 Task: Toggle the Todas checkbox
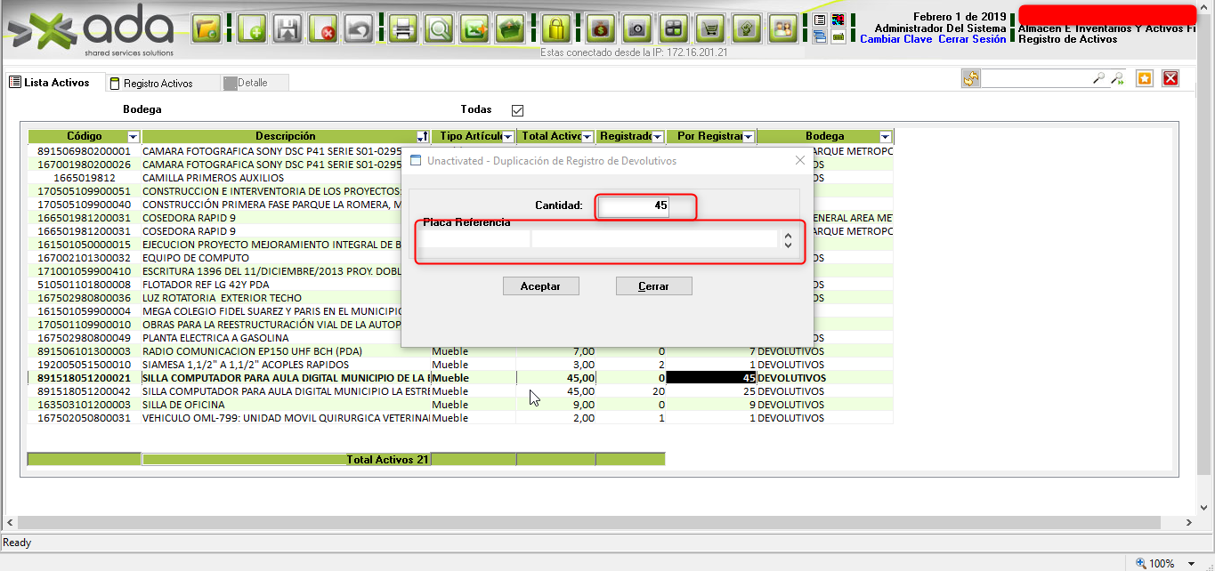click(517, 110)
